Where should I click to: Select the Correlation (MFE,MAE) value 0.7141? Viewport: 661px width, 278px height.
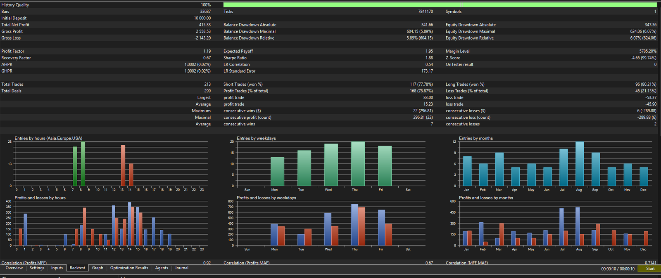point(651,263)
